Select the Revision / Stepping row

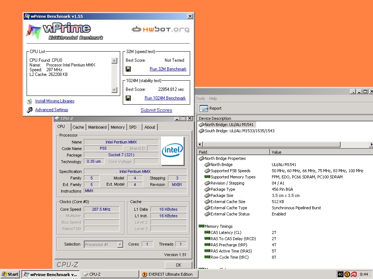[x=285, y=183]
